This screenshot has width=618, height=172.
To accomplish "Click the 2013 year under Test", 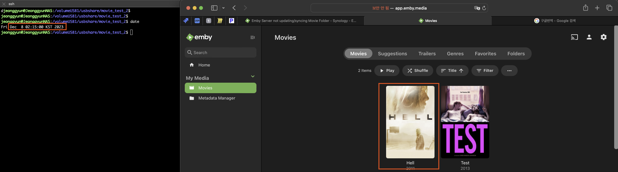I will [465, 169].
